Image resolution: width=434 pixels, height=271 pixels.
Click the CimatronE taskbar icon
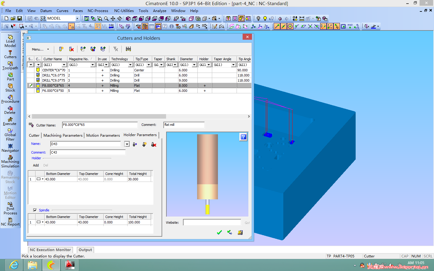click(51, 265)
